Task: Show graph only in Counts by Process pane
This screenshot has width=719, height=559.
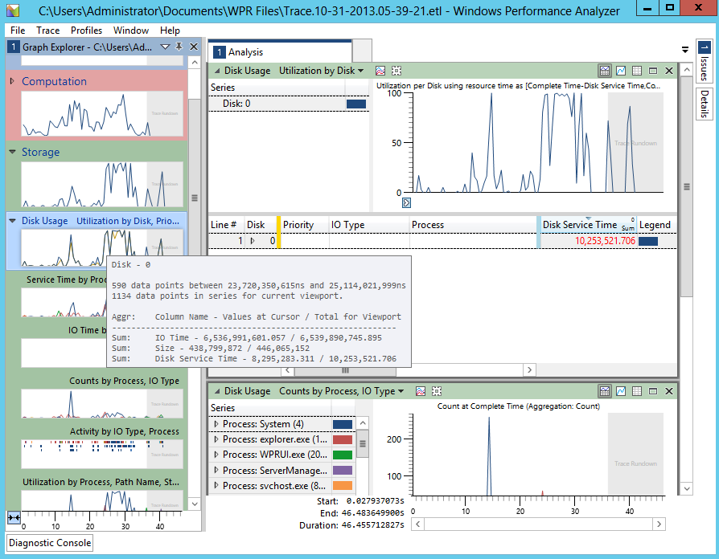Action: pyautogui.click(x=621, y=391)
